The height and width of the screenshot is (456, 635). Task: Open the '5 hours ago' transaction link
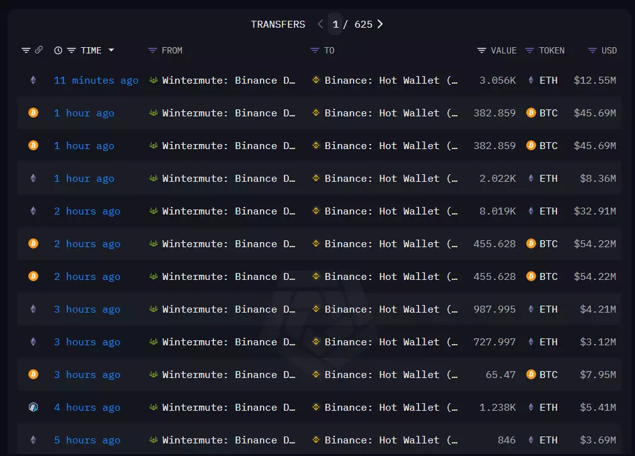point(87,440)
